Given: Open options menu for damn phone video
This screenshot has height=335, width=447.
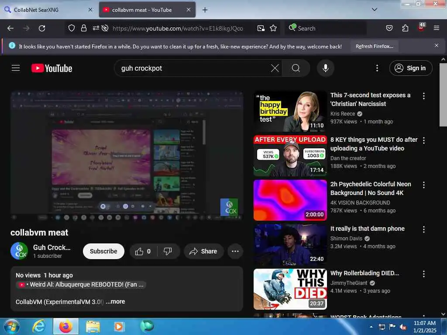Looking at the screenshot, I should [424, 229].
